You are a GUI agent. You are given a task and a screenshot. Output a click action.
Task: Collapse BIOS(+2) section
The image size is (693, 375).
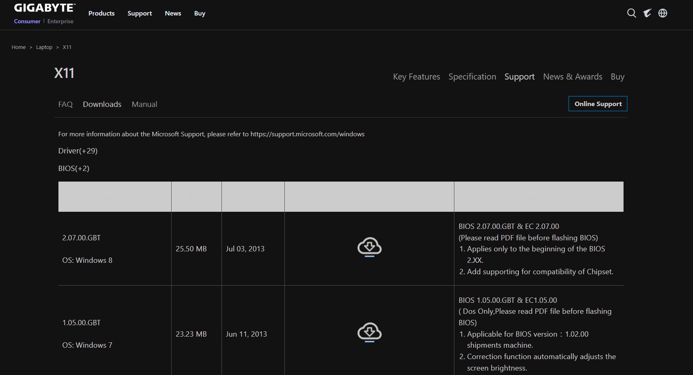pyautogui.click(x=74, y=169)
